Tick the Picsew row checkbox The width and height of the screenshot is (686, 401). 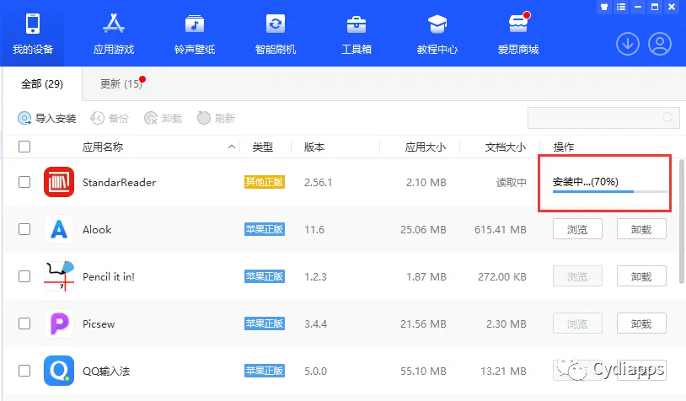pos(24,323)
